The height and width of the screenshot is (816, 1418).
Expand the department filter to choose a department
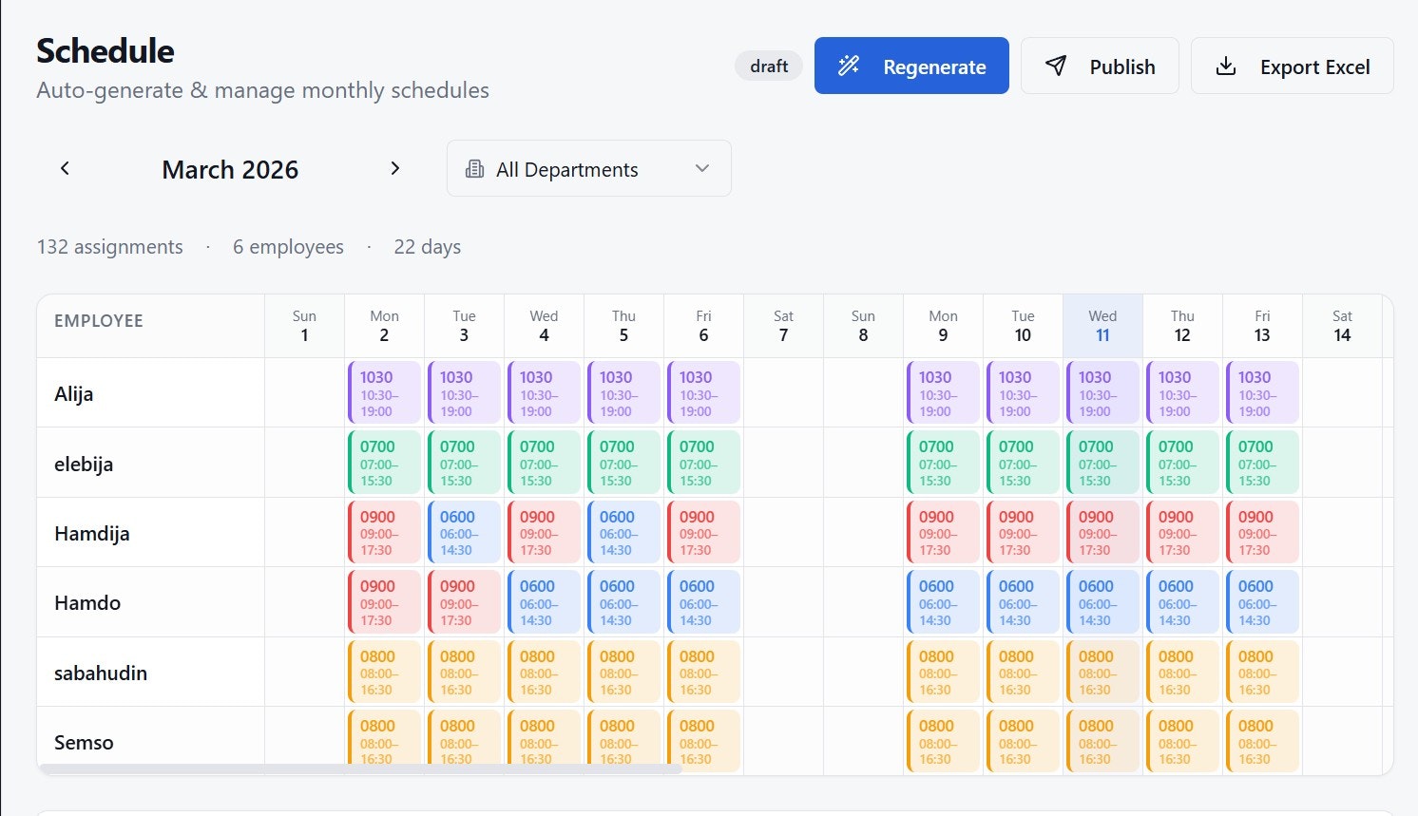pyautogui.click(x=588, y=168)
